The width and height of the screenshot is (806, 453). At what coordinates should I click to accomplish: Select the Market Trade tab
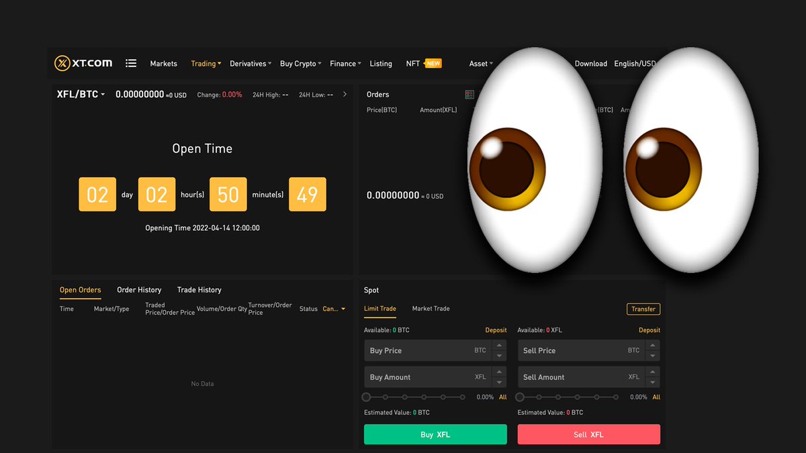coord(431,309)
